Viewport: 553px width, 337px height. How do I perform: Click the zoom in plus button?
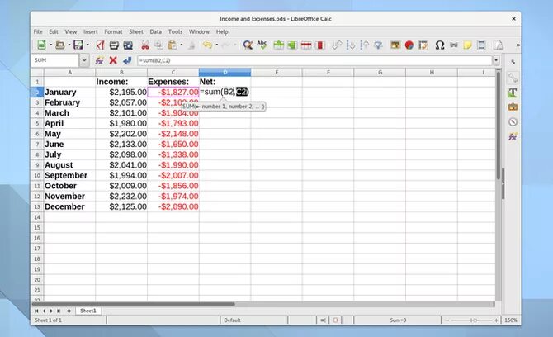(x=496, y=320)
